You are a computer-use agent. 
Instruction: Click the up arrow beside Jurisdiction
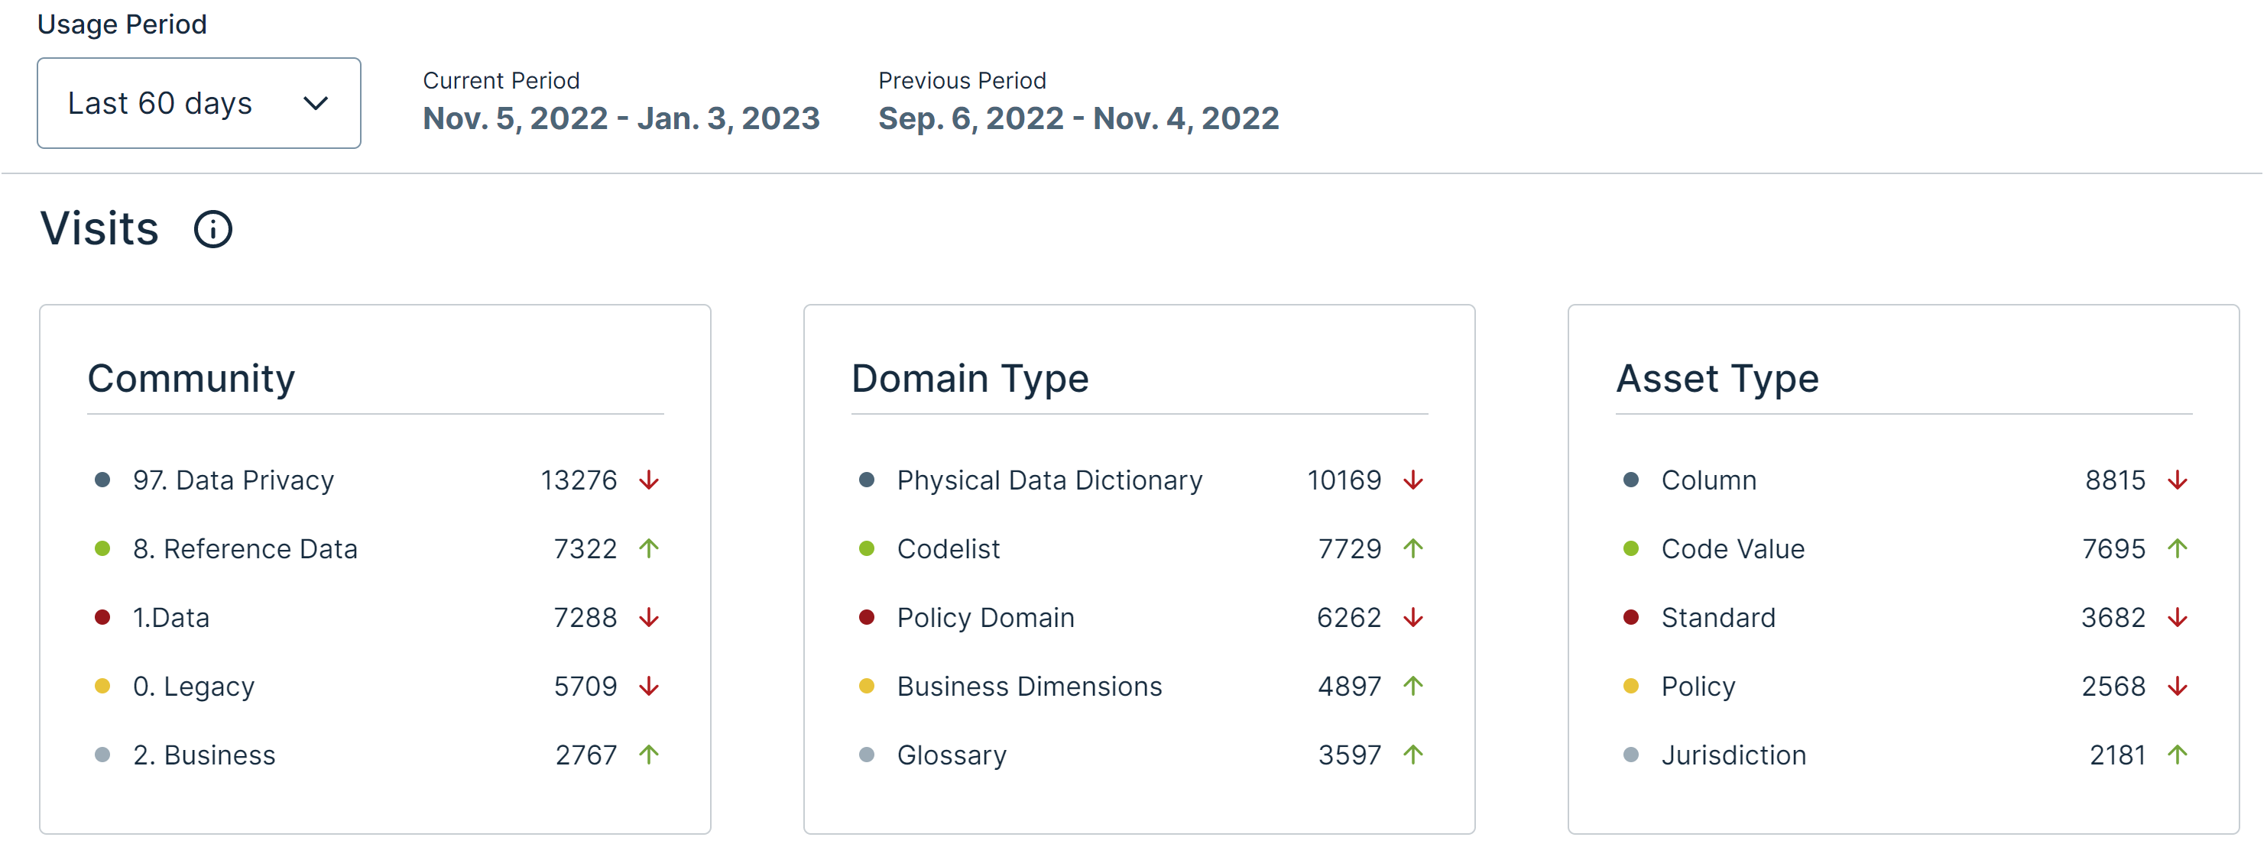[2178, 755]
